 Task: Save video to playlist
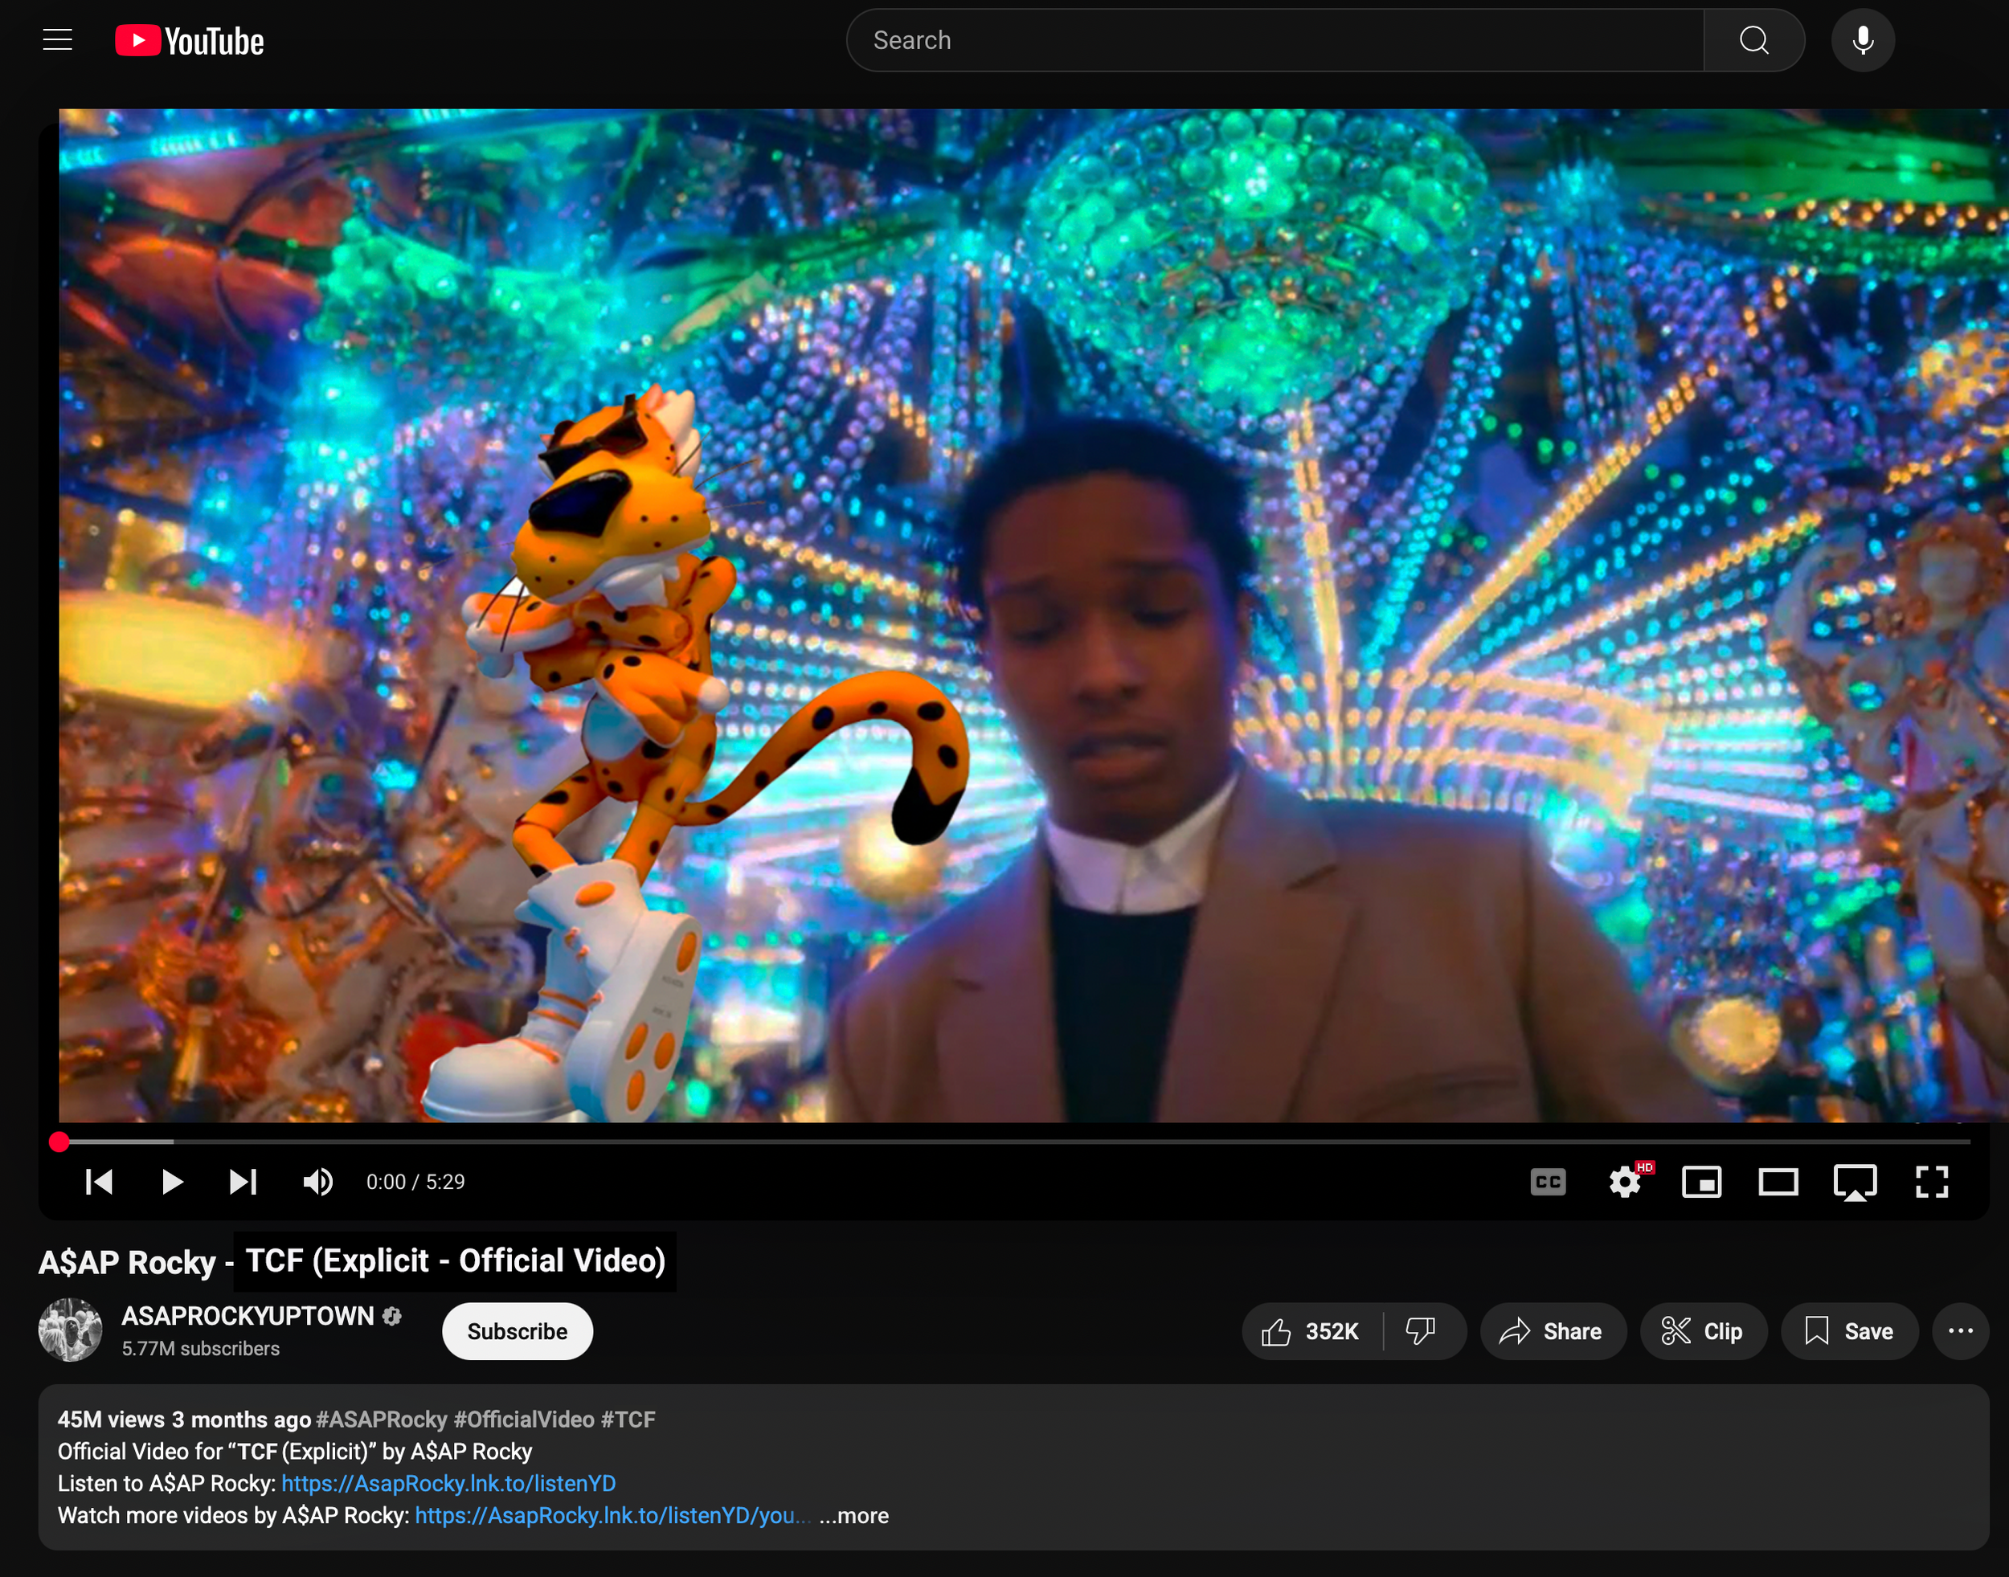(1849, 1331)
